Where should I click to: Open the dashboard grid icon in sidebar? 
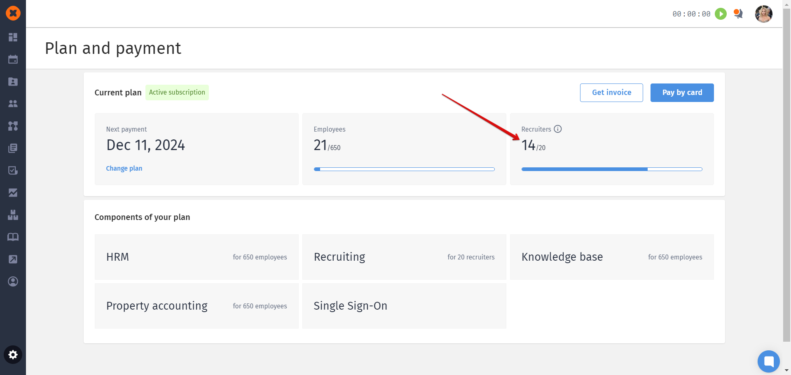13,37
